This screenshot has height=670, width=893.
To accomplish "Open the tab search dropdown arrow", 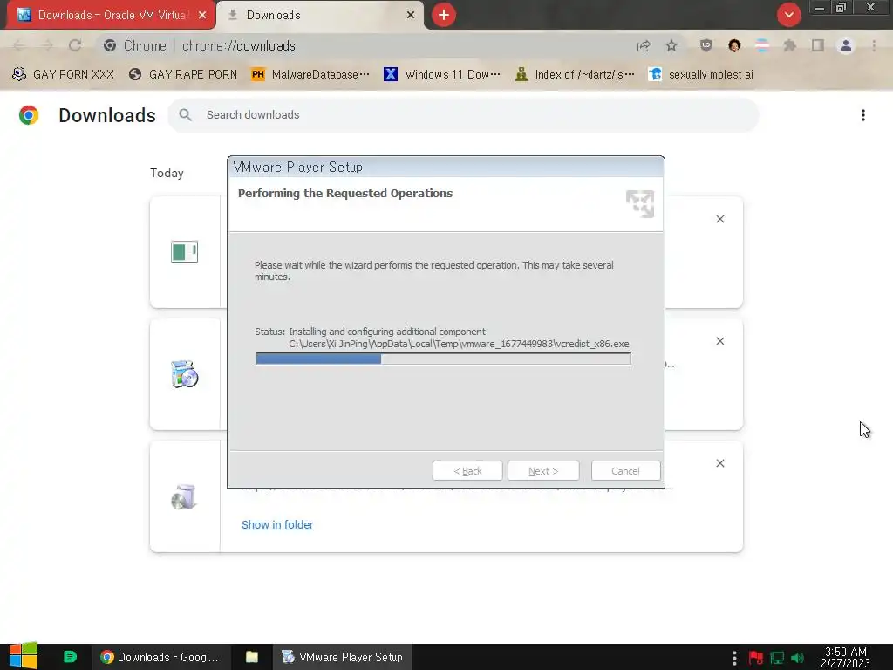I will pyautogui.click(x=788, y=15).
